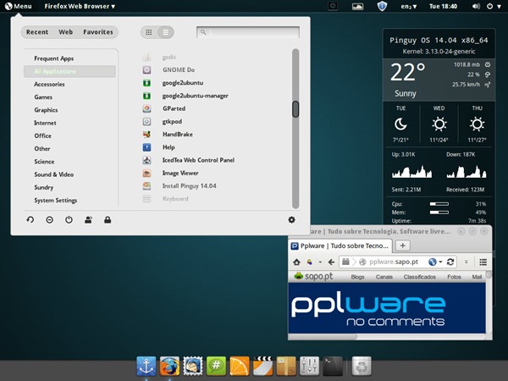The image size is (508, 381).
Task: Click the switch user icon in menu footer
Action: pos(88,220)
